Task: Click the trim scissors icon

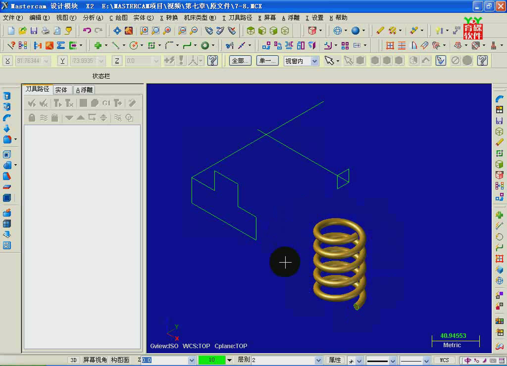Action: (x=230, y=46)
